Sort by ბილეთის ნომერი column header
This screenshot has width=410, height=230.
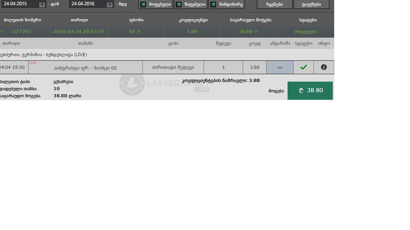click(x=22, y=20)
